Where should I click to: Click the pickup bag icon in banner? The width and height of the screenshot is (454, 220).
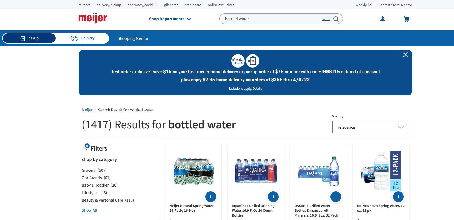(253, 61)
